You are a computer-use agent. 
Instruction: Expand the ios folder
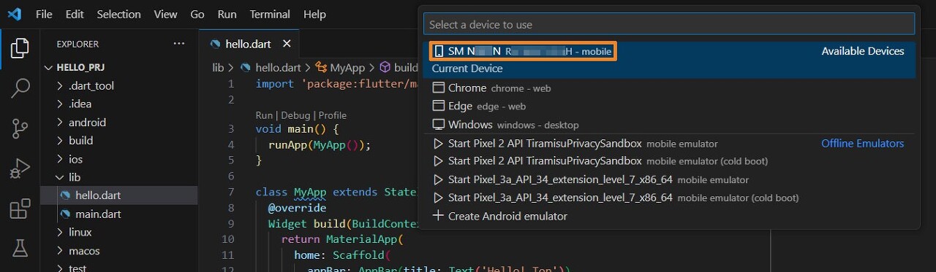[118, 159]
